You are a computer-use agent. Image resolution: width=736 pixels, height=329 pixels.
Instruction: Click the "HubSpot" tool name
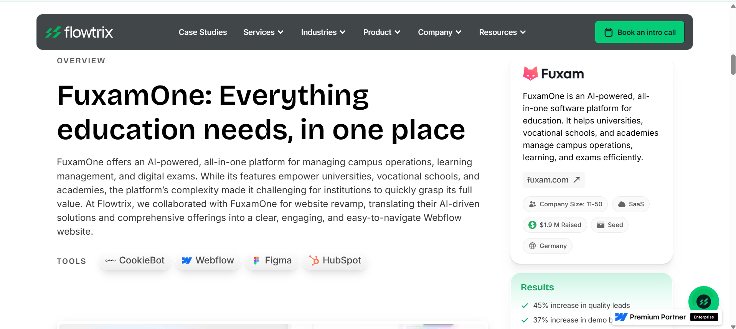pyautogui.click(x=342, y=260)
